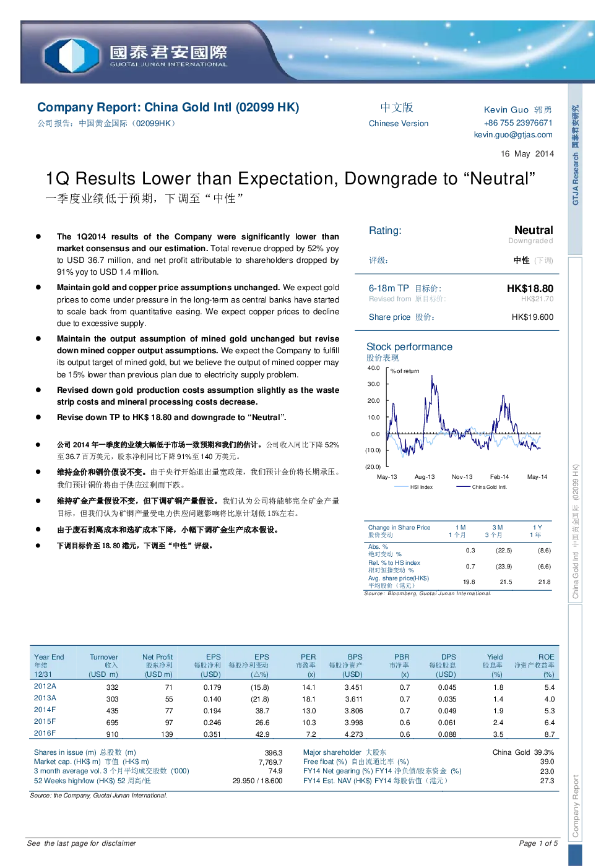Viewport: 614px width, 868px height.
Task: Click the 2013A EPS value 0.140
Action: [212, 699]
